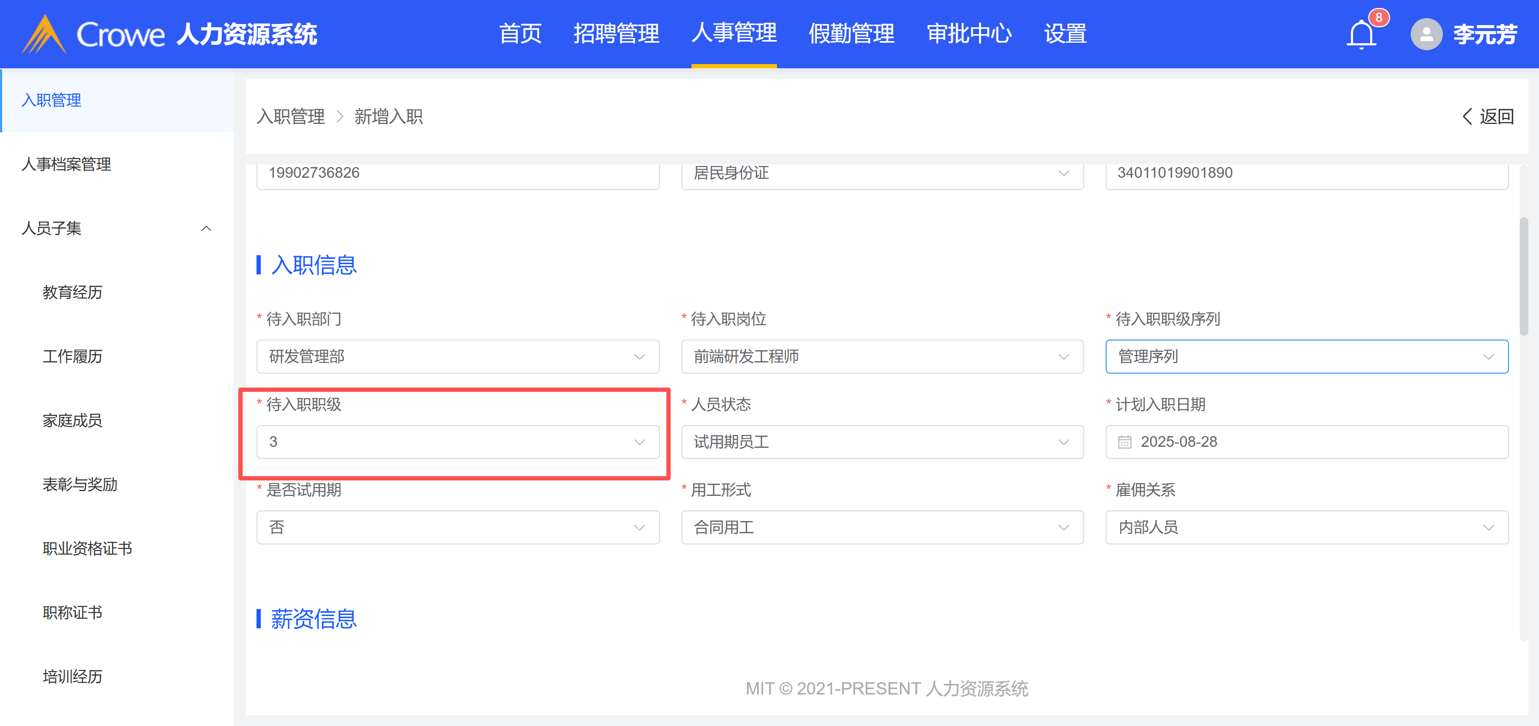Open the 待入职部门 dropdown
Image resolution: width=1539 pixels, height=726 pixels.
coord(457,357)
